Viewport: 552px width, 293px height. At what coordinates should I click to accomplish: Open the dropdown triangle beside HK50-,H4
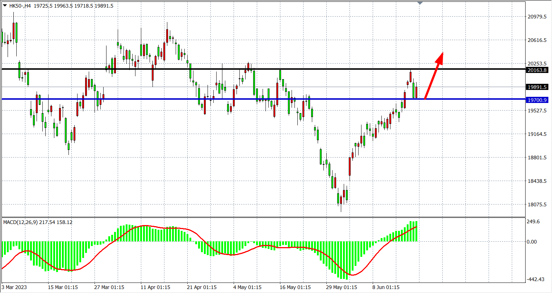tap(5, 5)
